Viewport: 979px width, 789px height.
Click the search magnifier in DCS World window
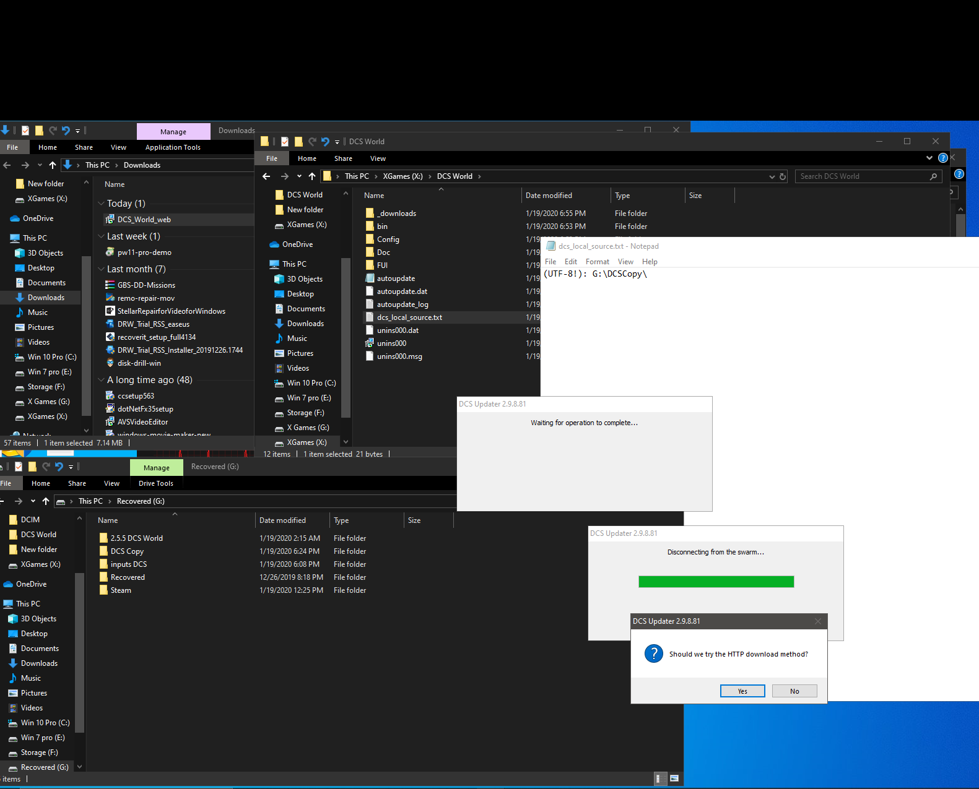coord(933,176)
